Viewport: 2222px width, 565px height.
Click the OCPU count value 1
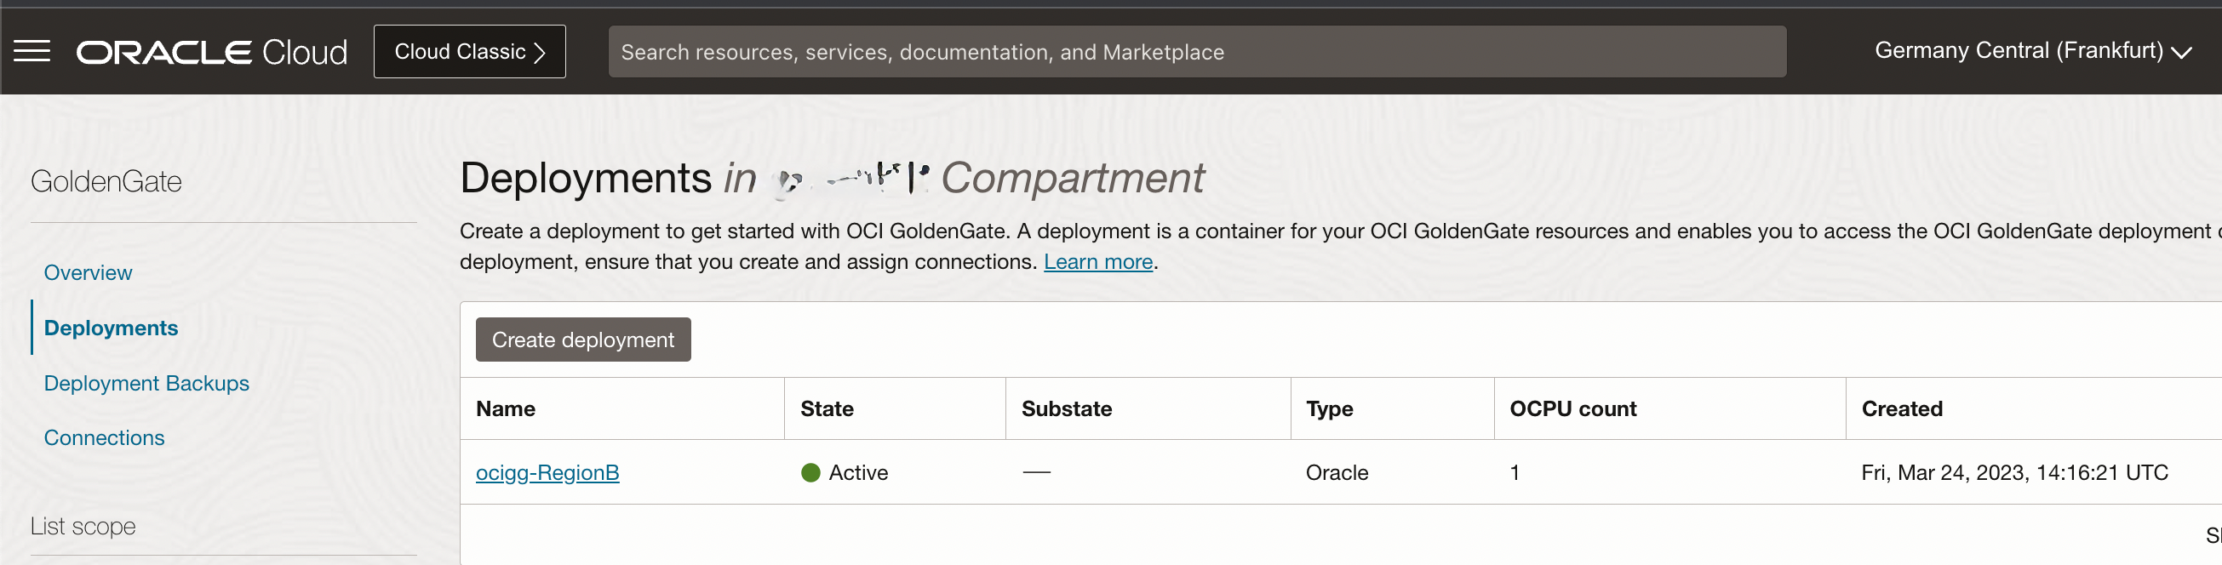[x=1515, y=473]
